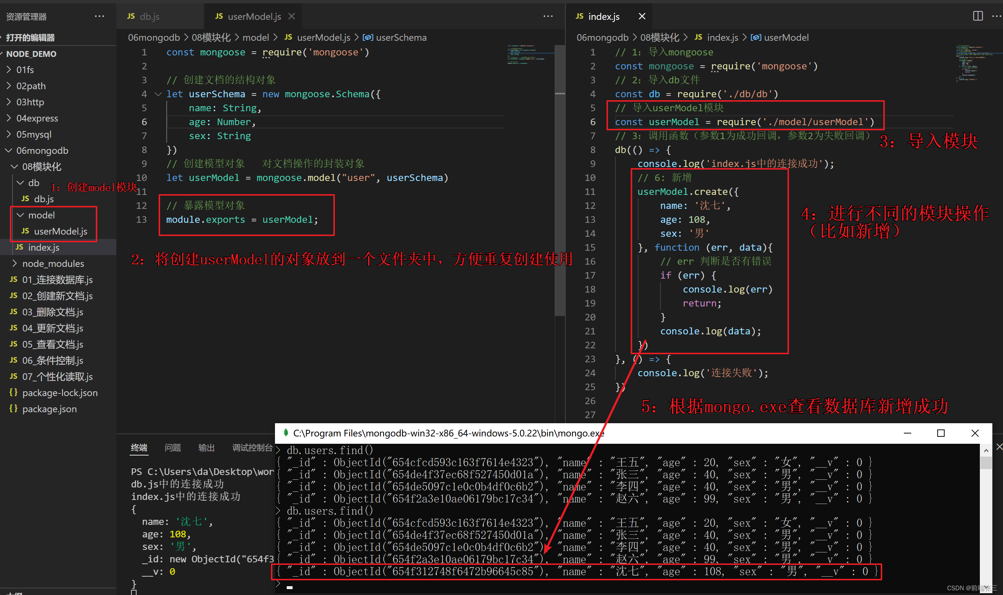
Task: Open db.js file in the db folder
Action: pos(44,199)
